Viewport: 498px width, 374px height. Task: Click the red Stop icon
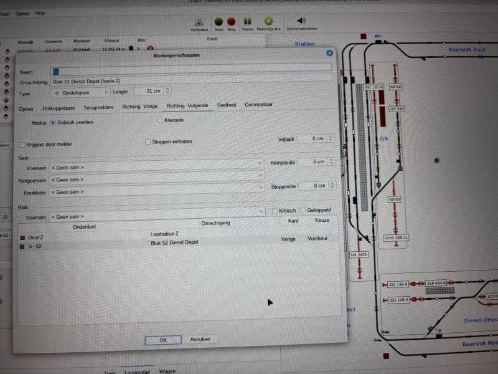231,22
